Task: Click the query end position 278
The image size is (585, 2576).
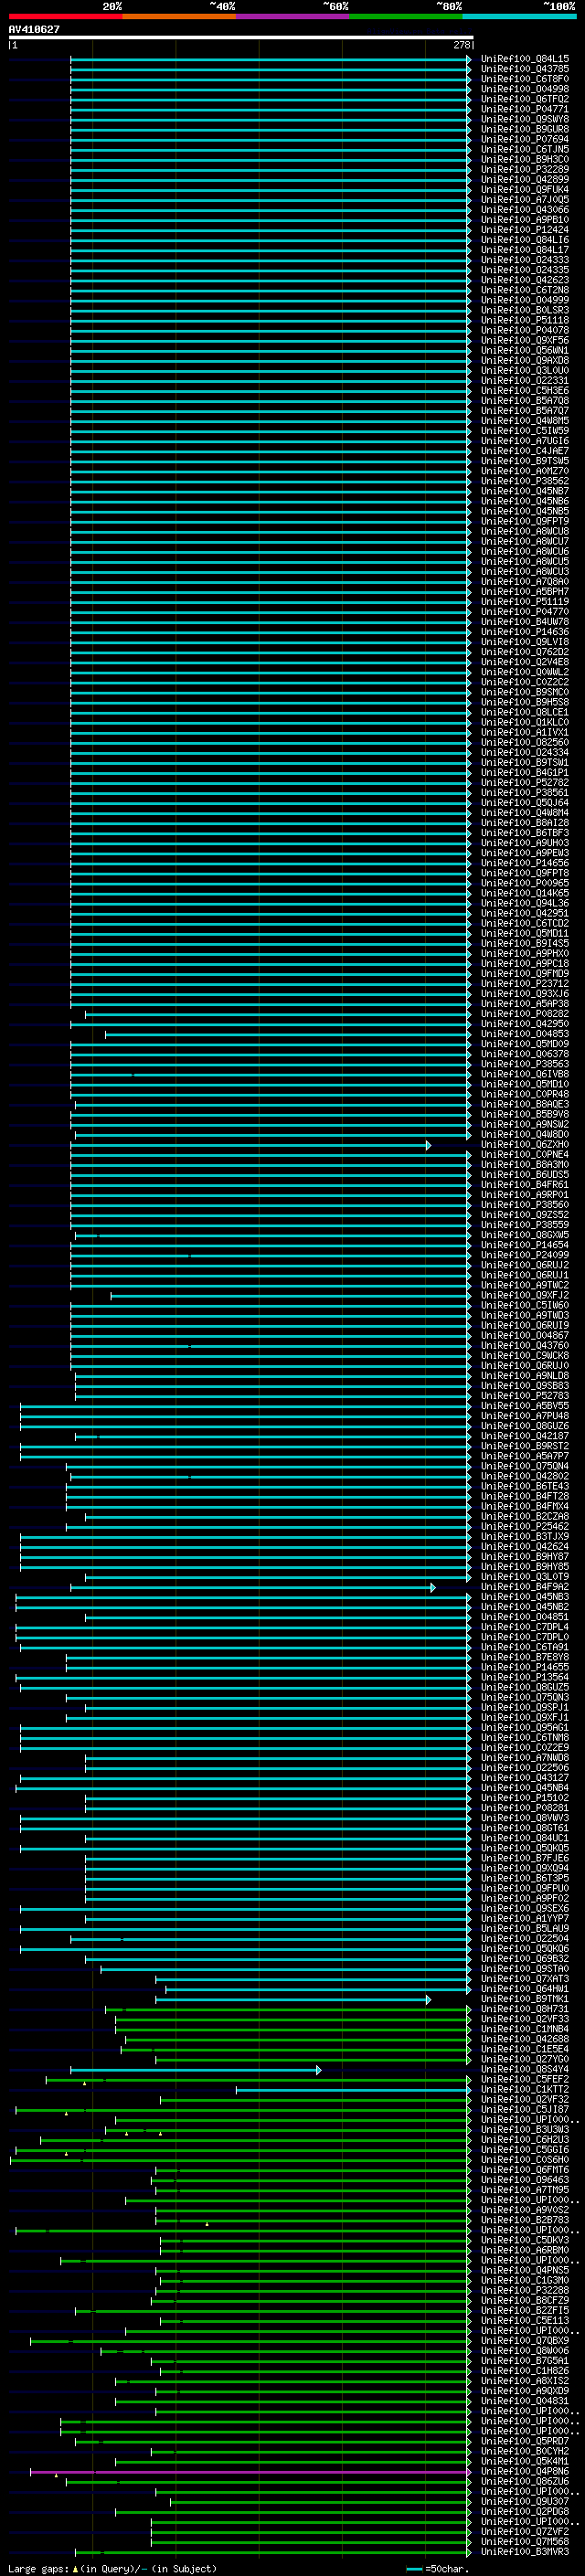Action: tap(461, 45)
